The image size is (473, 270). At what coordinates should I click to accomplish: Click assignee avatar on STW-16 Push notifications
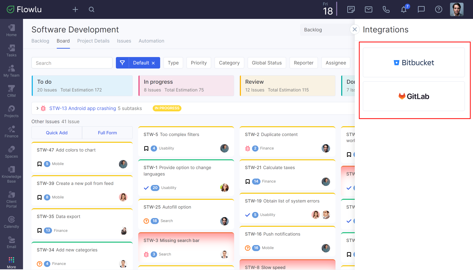326,248
